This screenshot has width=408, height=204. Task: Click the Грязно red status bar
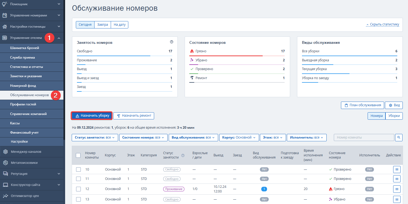coord(226,56)
